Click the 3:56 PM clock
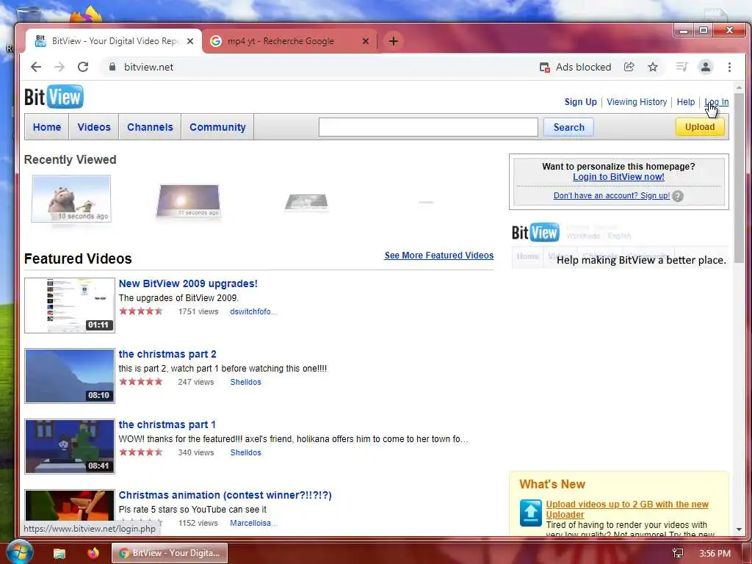Image resolution: width=752 pixels, height=564 pixels. pyautogui.click(x=715, y=554)
